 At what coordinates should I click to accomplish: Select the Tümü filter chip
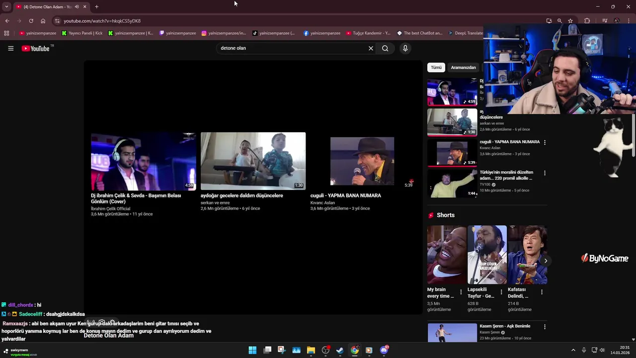pos(436,67)
